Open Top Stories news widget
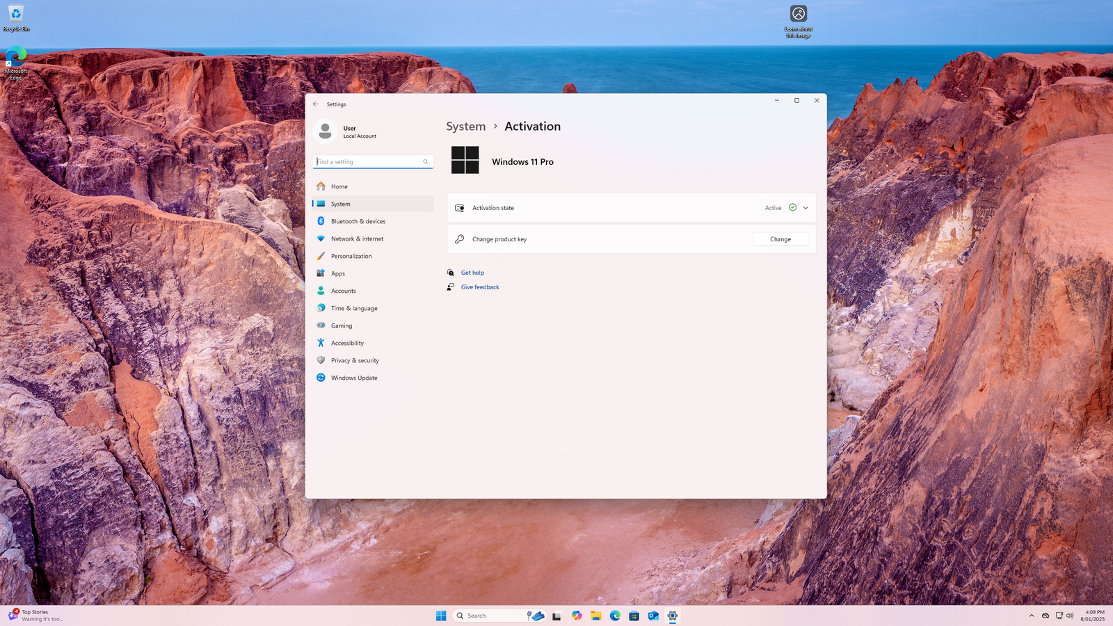1113x626 pixels. pos(36,616)
